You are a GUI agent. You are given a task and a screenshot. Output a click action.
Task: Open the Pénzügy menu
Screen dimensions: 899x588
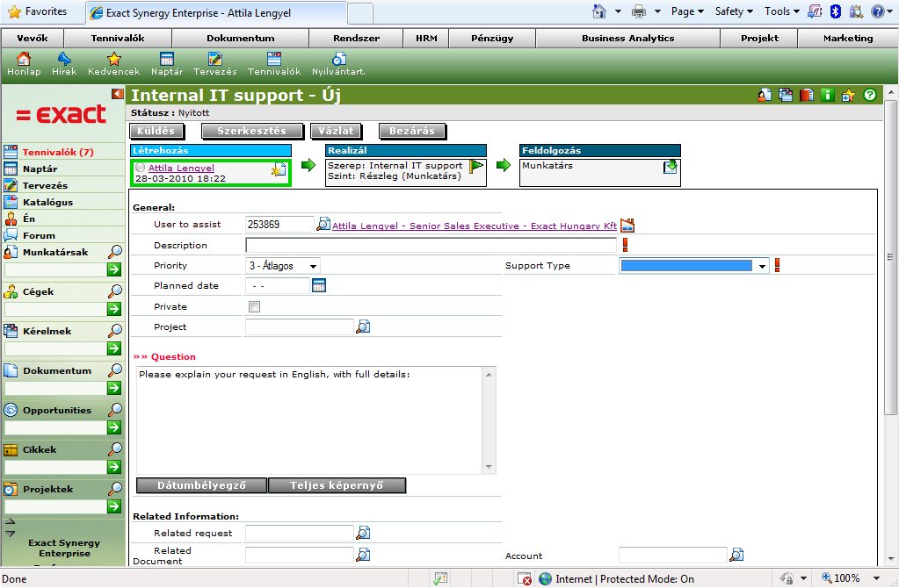(x=492, y=38)
